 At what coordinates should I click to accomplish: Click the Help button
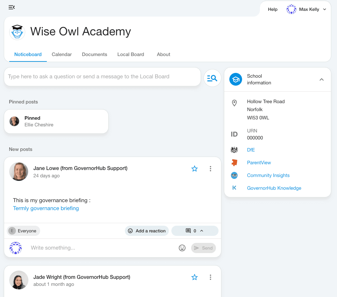click(273, 10)
